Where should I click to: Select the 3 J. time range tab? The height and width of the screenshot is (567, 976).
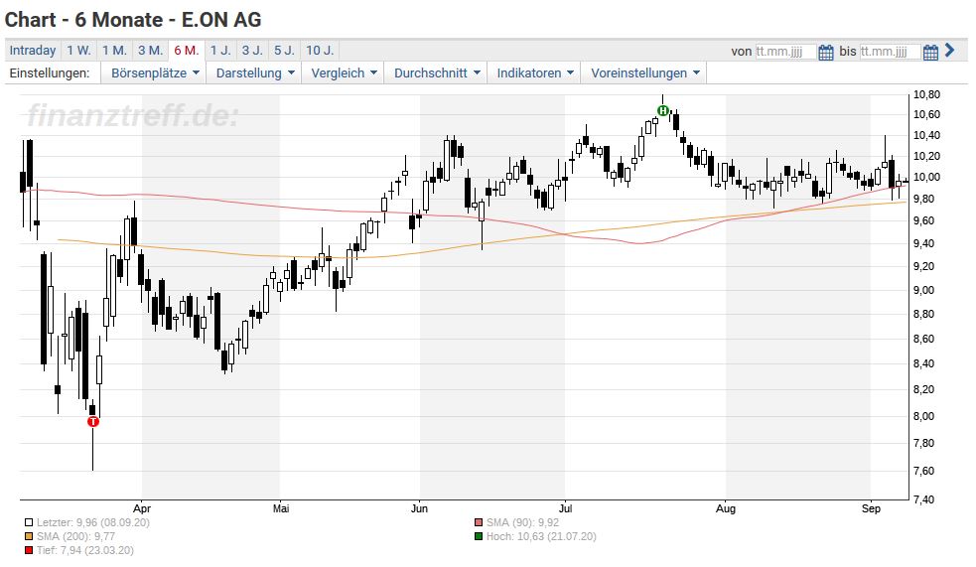click(x=252, y=51)
